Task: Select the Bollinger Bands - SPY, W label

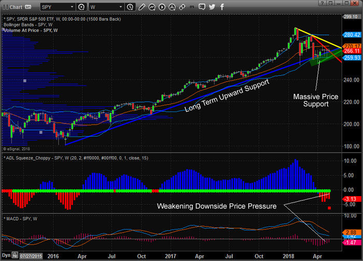Action: 28,25
